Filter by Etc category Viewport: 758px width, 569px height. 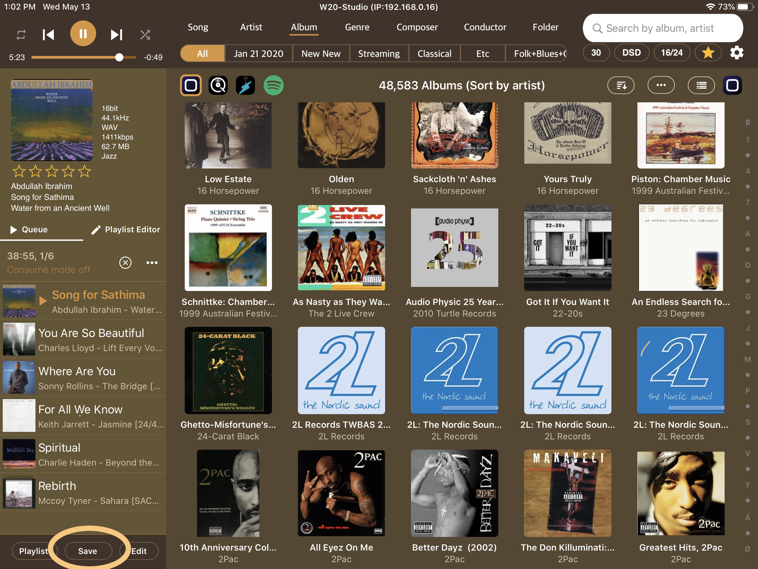pyautogui.click(x=483, y=54)
